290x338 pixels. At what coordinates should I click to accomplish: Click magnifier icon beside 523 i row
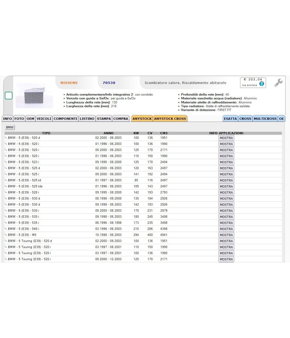[x=6, y=162]
